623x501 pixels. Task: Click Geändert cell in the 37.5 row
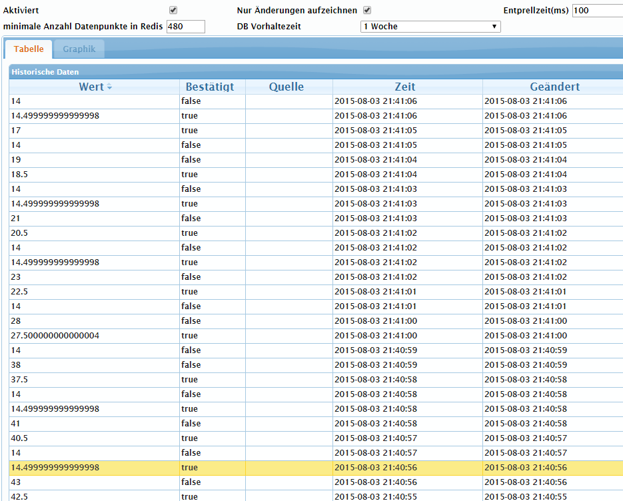coord(553,380)
